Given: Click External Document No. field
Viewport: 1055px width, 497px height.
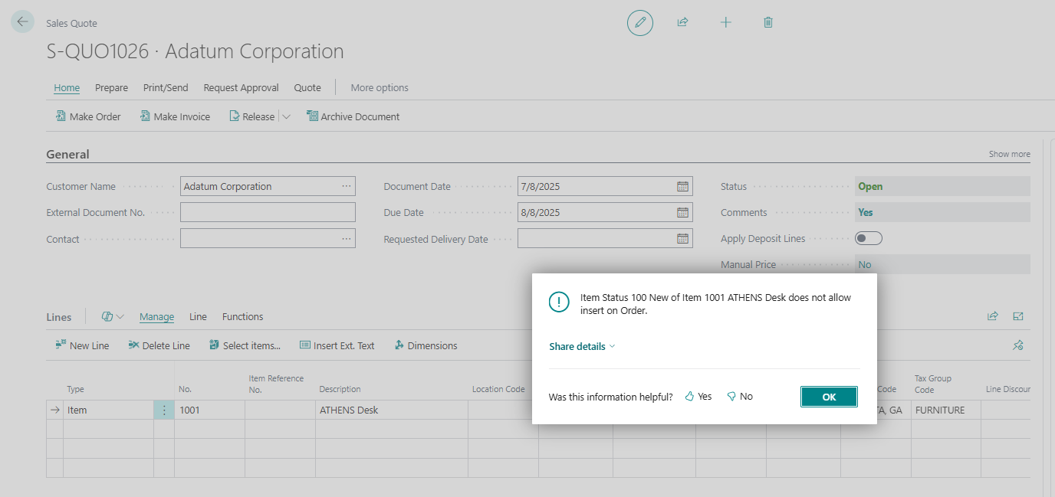Looking at the screenshot, I should [x=268, y=212].
